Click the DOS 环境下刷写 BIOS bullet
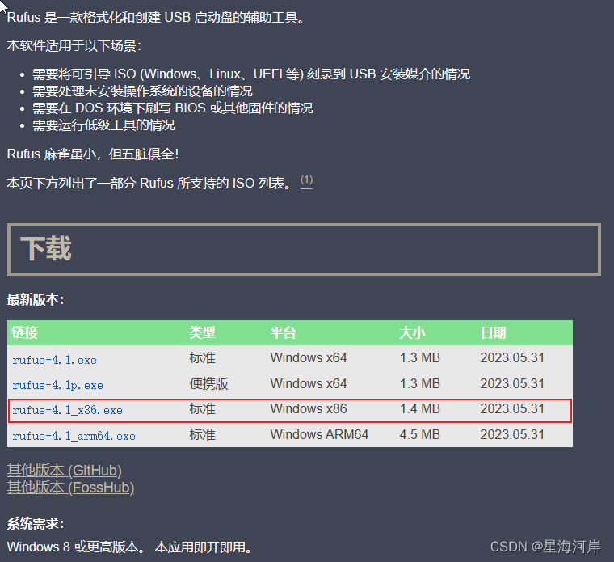 pyautogui.click(x=172, y=108)
